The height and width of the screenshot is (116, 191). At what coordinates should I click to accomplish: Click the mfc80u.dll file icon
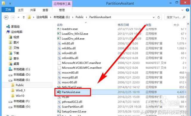(59, 48)
